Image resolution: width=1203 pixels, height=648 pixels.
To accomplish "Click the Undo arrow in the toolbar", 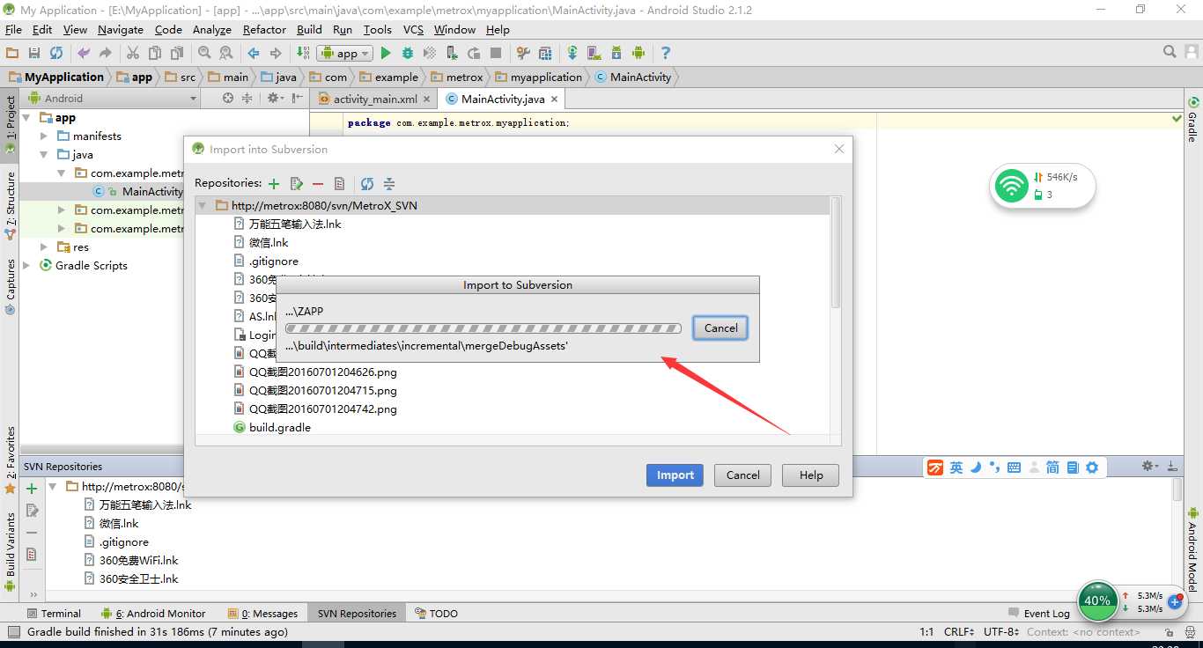I will tap(84, 53).
